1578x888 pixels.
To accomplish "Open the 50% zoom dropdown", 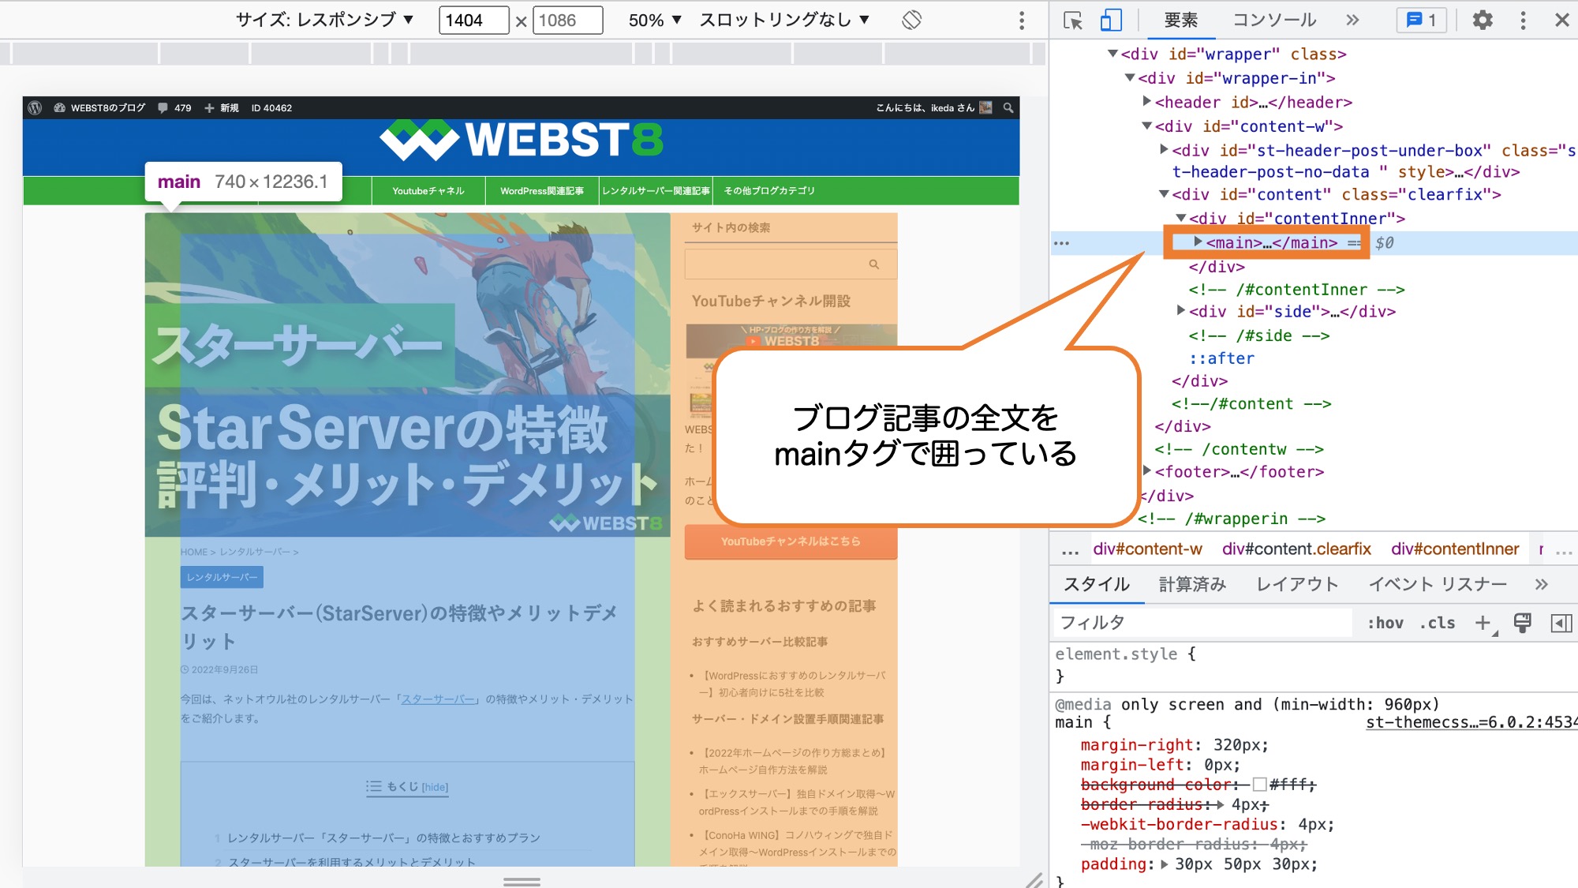I will tap(655, 21).
